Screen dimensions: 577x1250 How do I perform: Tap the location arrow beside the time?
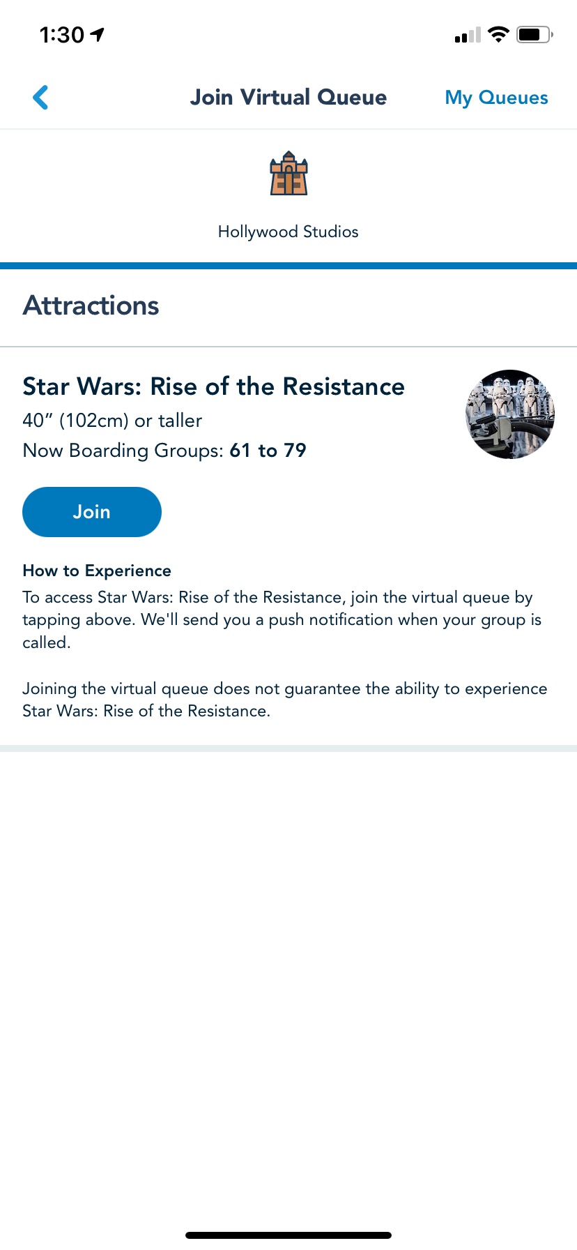[x=98, y=34]
